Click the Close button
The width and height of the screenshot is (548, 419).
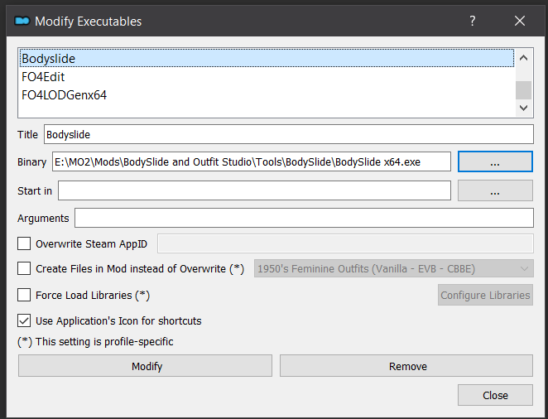(x=495, y=395)
